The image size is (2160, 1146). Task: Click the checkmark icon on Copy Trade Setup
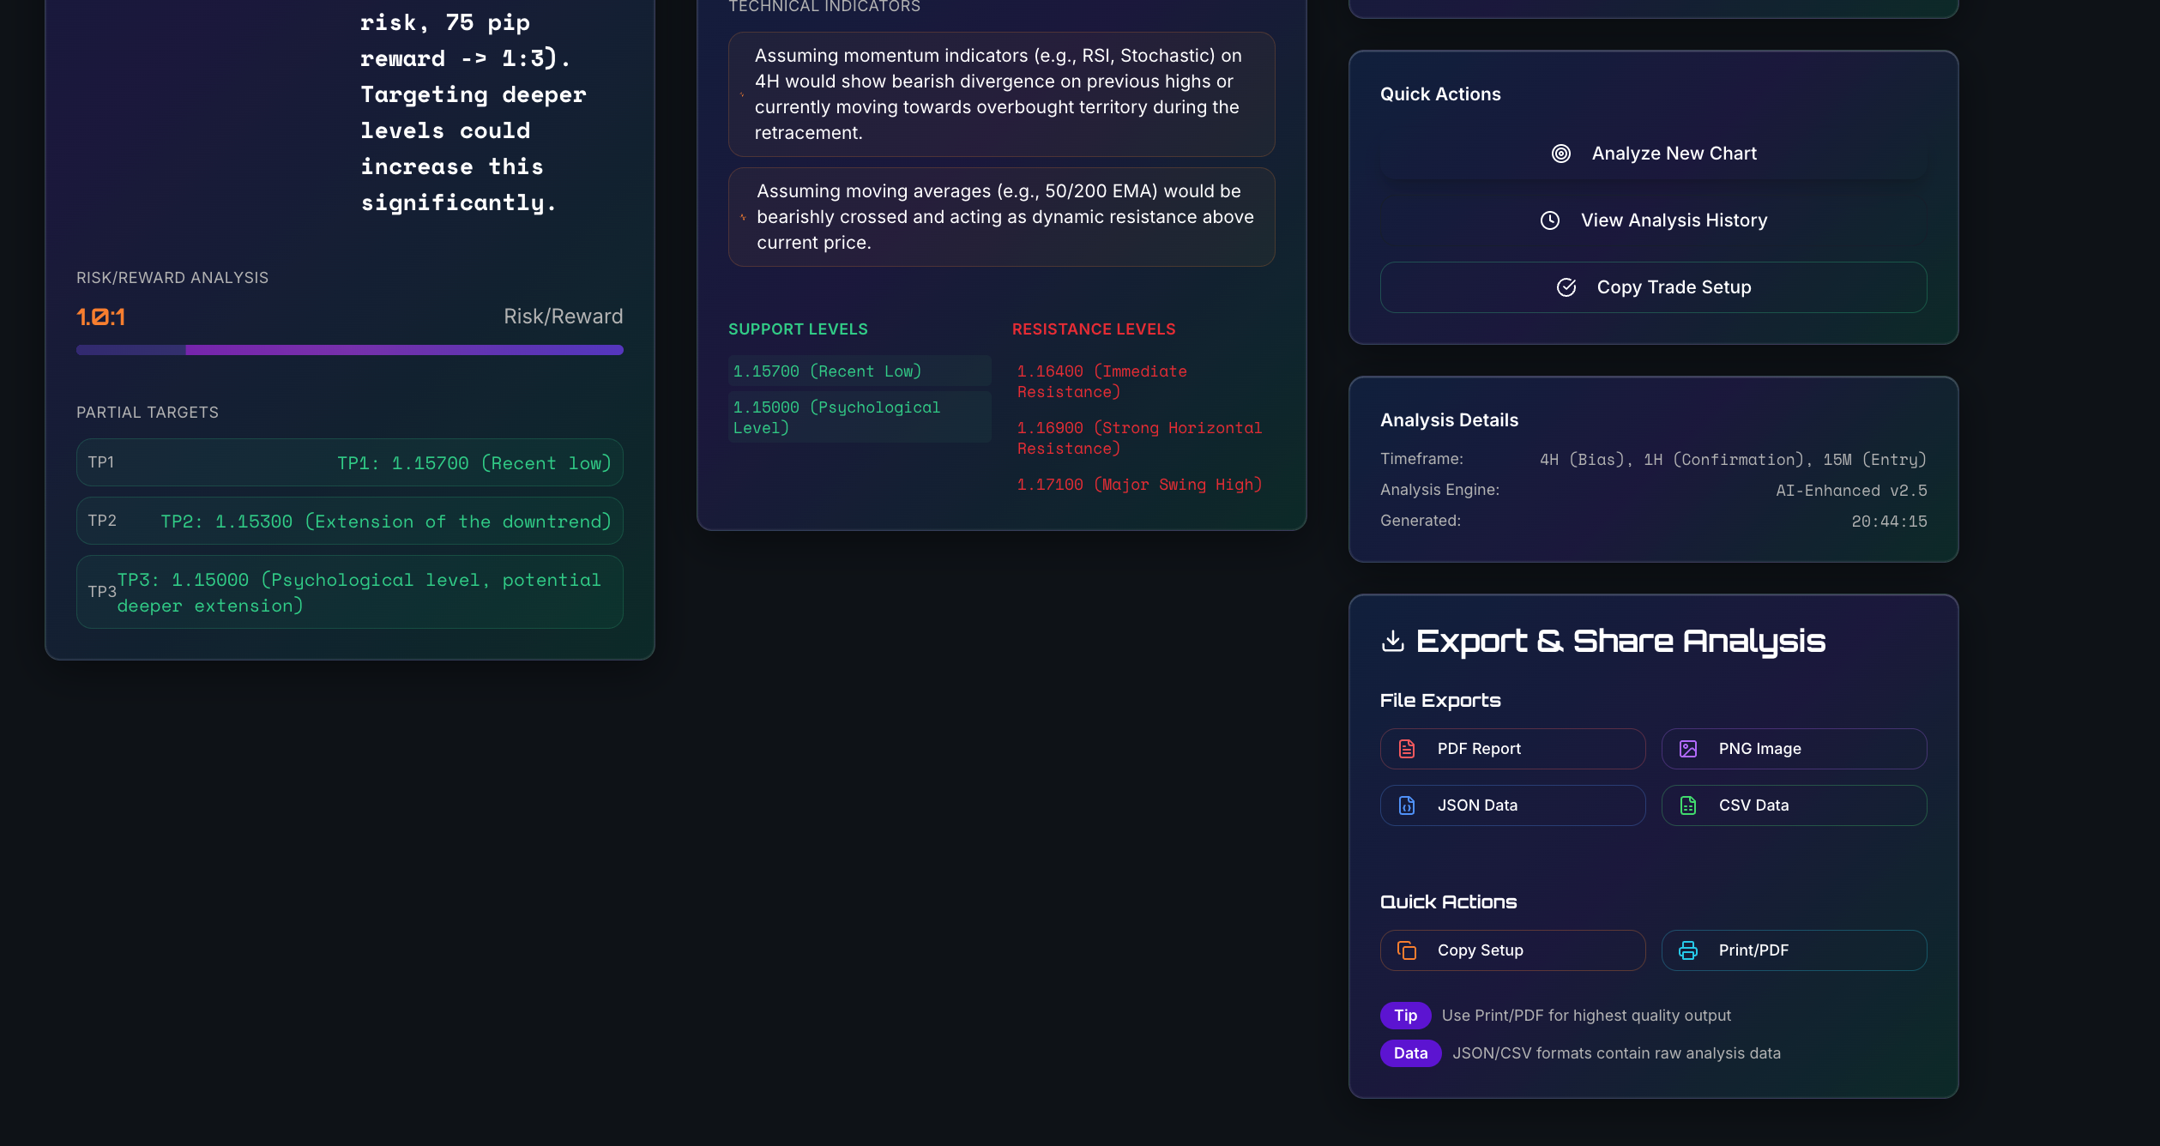(x=1566, y=287)
